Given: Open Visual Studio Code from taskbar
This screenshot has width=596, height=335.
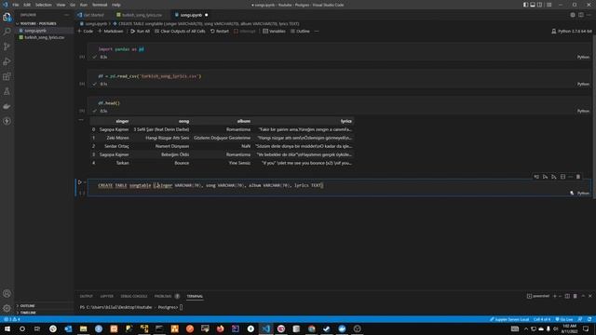Looking at the screenshot, I should 265,328.
